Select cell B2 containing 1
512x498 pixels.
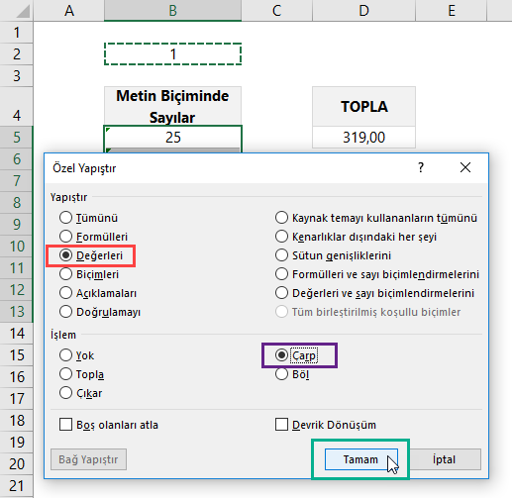(x=173, y=53)
